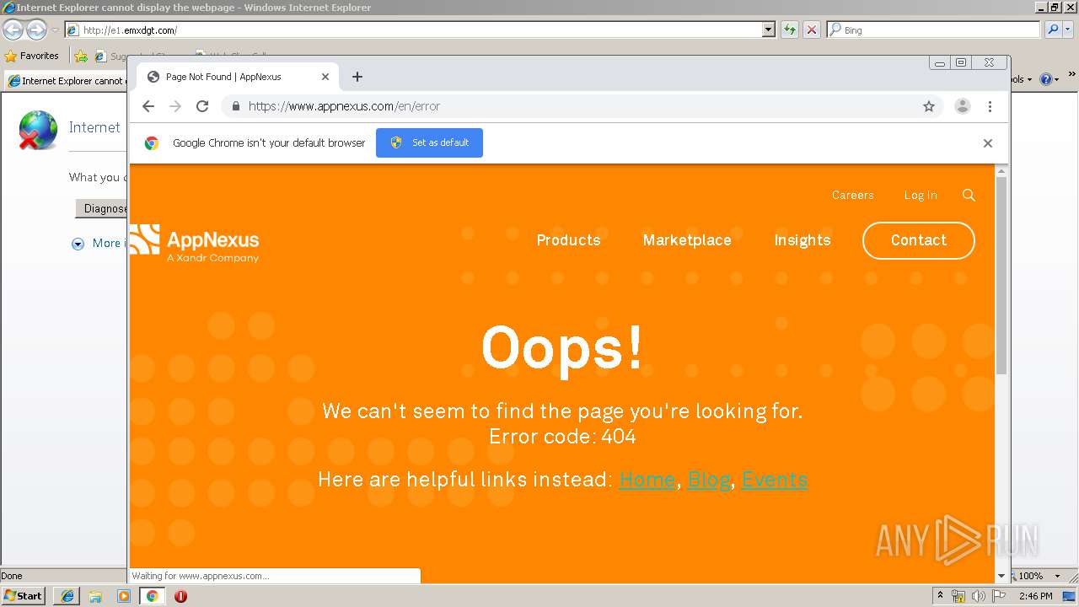This screenshot has width=1079, height=607.
Task: Click the volume speaker tray icon
Action: coord(979,596)
